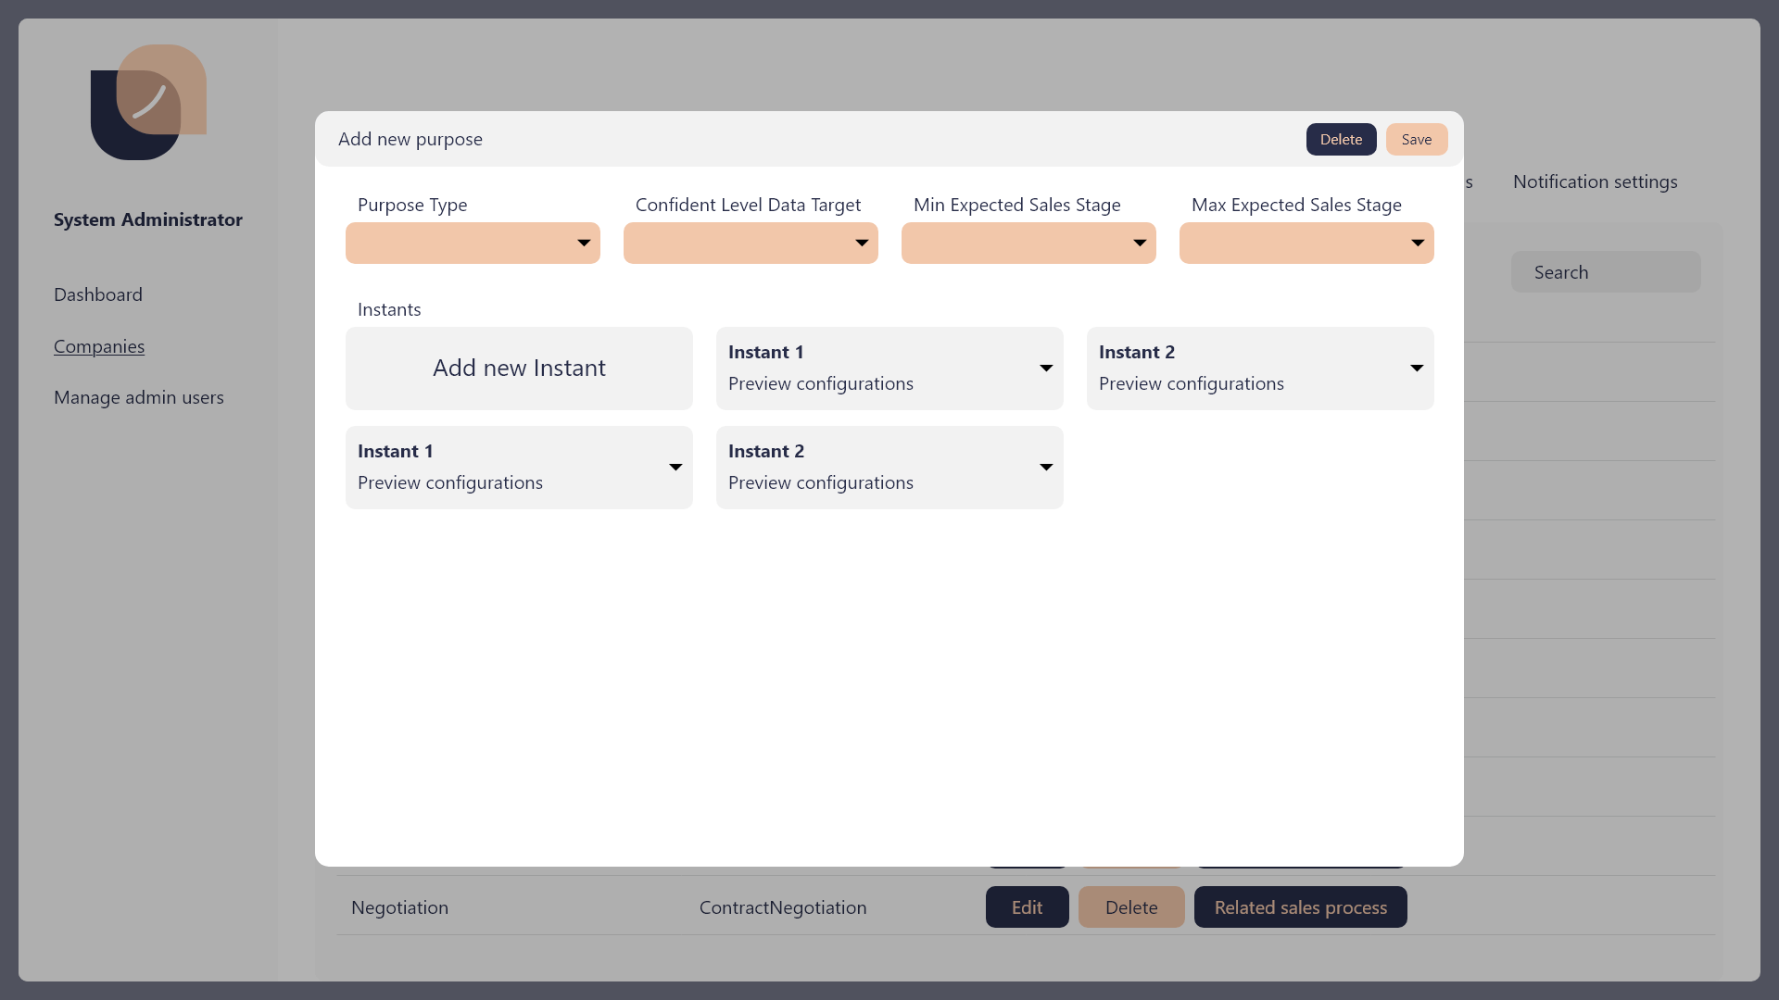Expand the bottom-row Instant 1 card arrow
Viewport: 1779px width, 1000px height.
[x=675, y=468]
